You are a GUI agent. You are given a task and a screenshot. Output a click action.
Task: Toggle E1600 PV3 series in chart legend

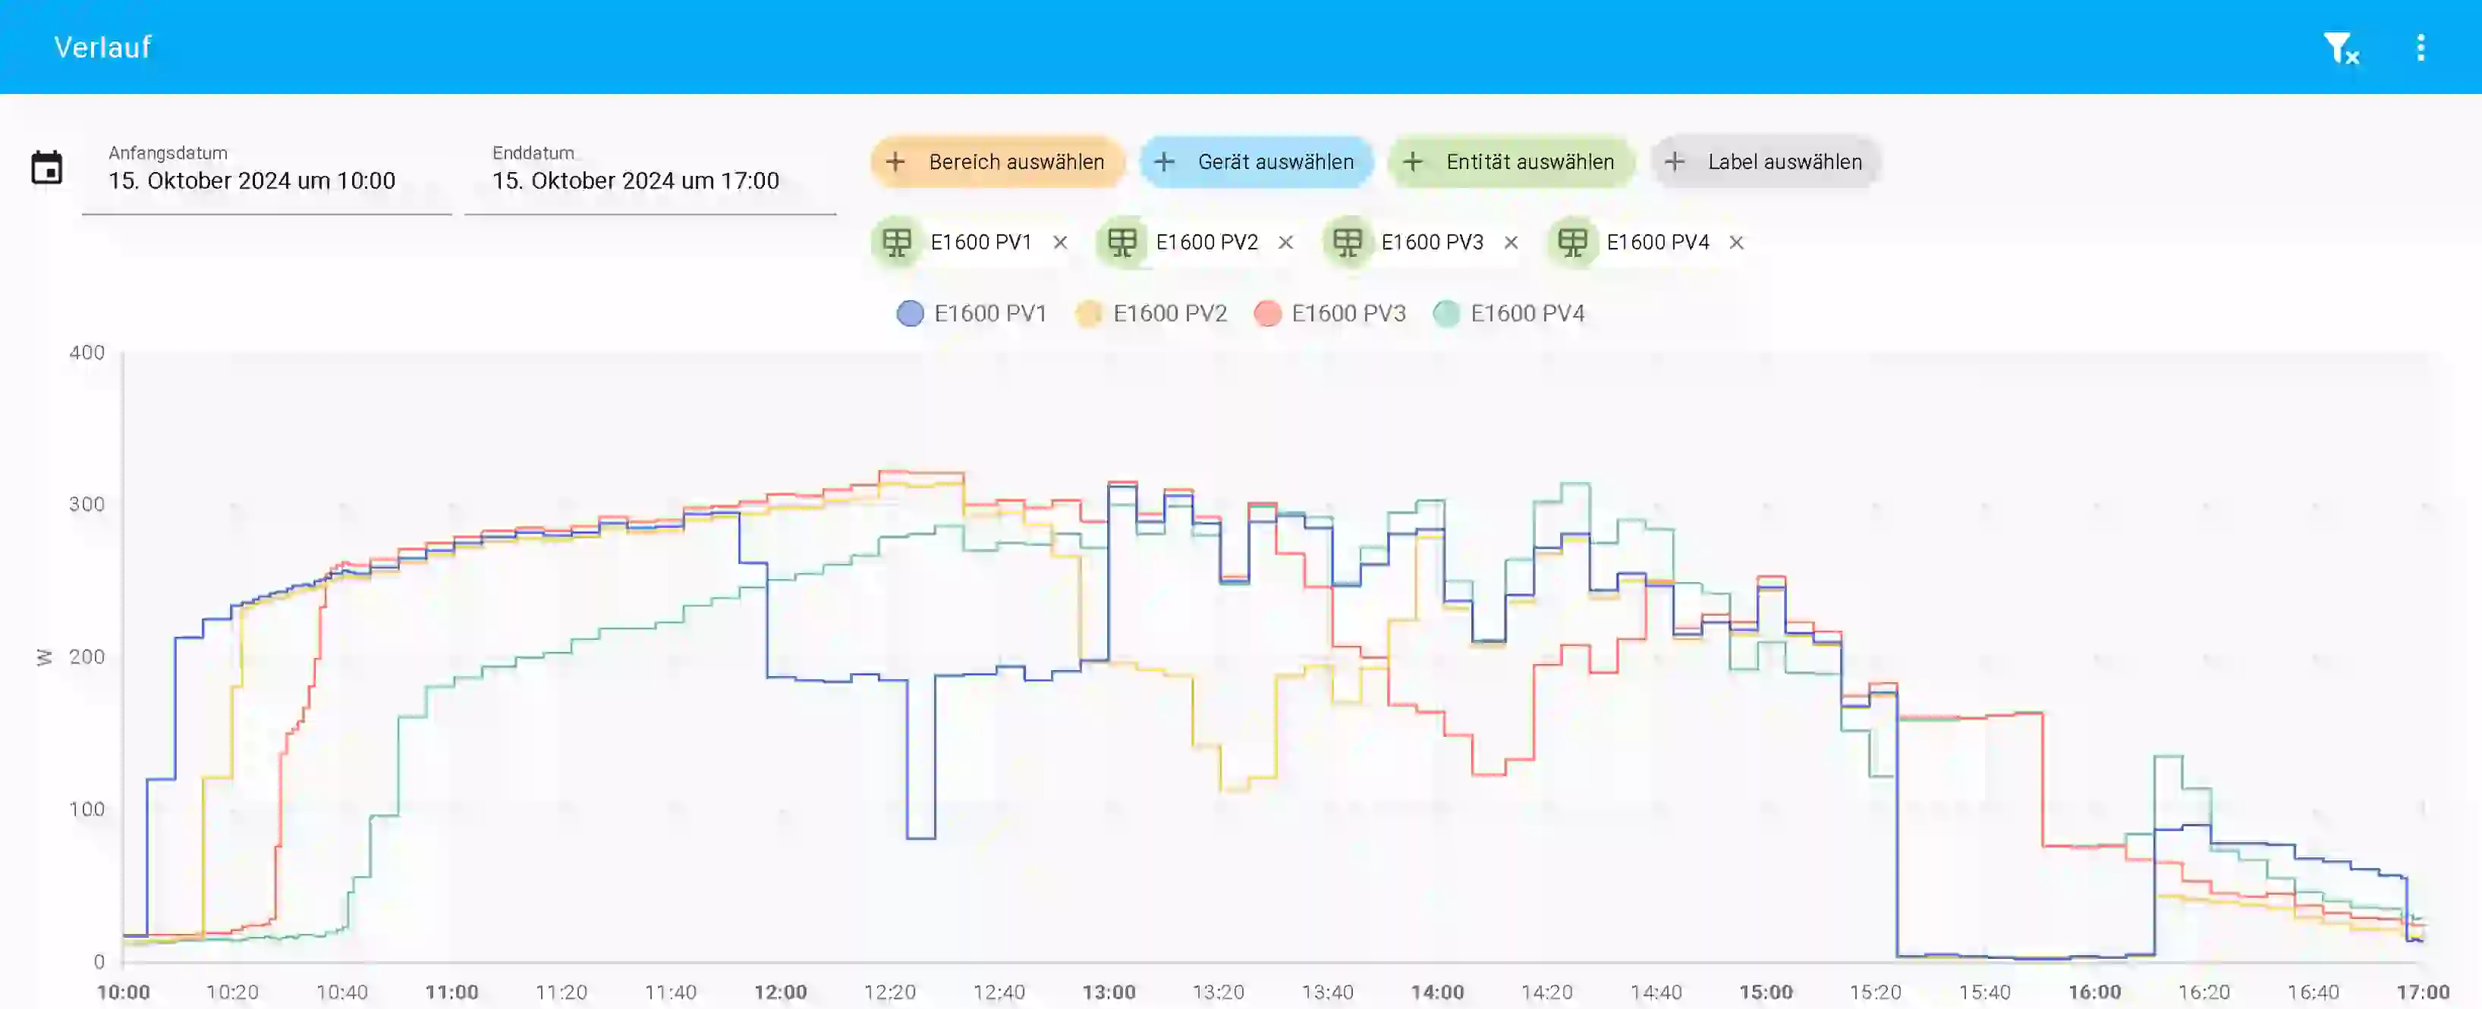click(x=1329, y=314)
